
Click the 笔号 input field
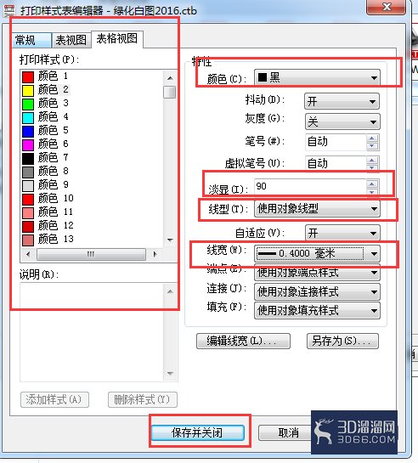coord(336,142)
